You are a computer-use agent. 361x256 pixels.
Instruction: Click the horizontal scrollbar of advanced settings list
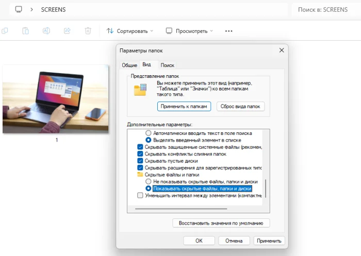point(181,209)
